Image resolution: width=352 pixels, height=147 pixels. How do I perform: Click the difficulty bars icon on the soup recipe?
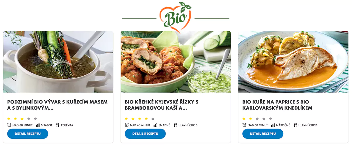point(38,125)
